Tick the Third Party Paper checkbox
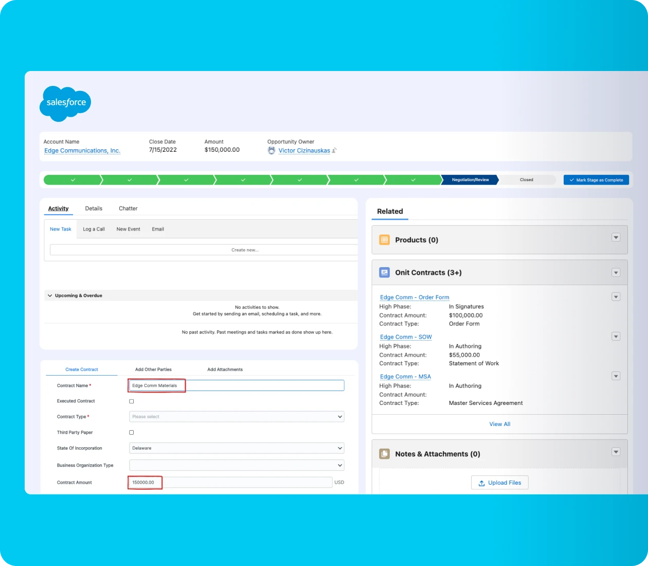648x566 pixels. [x=131, y=433]
